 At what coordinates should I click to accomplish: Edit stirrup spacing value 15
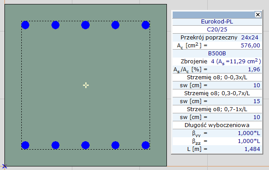point(257,101)
